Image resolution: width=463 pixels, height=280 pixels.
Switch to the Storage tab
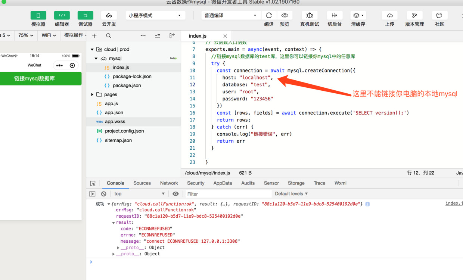pos(296,183)
